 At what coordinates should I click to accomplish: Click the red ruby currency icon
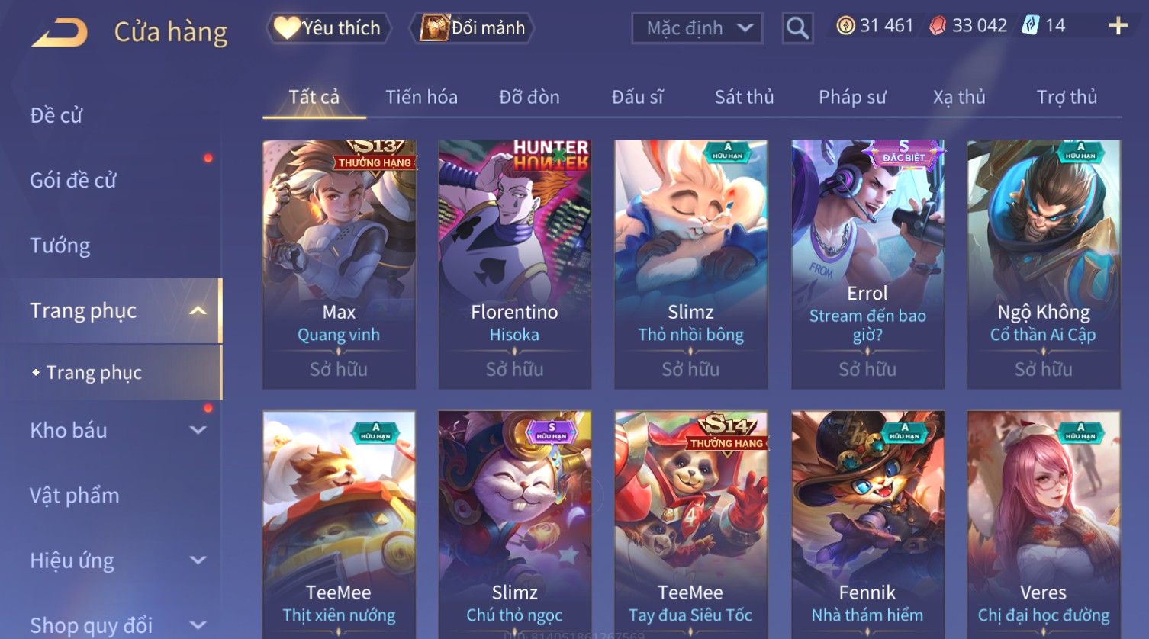point(938,26)
